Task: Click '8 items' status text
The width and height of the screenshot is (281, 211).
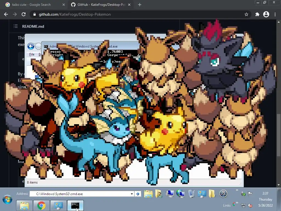Action: [x=32, y=182]
